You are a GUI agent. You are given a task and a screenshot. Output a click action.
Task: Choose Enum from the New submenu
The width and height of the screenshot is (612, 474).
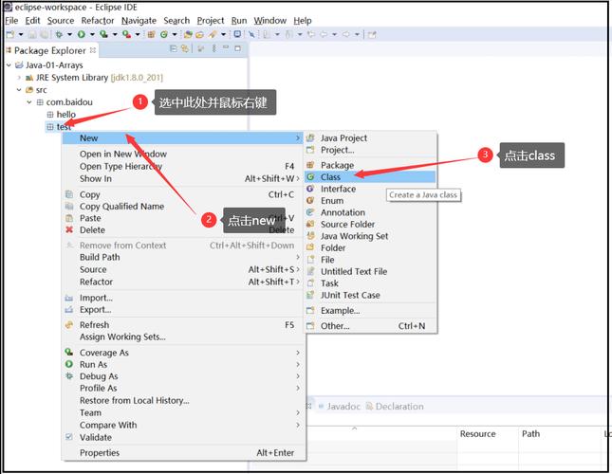coord(370,201)
